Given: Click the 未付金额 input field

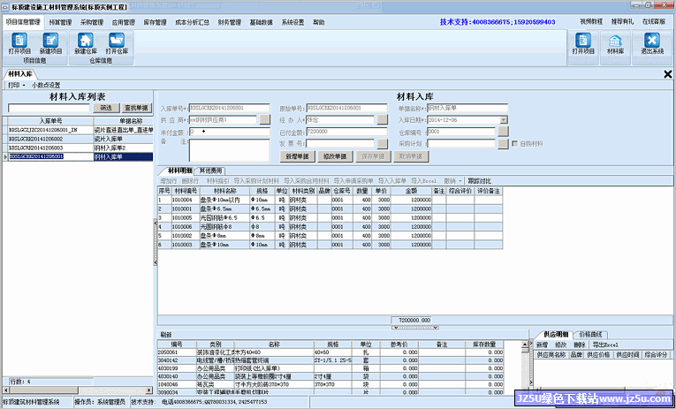Looking at the screenshot, I should click(230, 132).
